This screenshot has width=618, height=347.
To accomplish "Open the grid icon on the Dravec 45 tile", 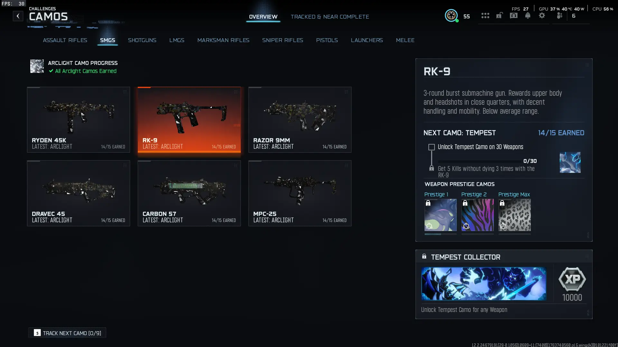I will [x=125, y=165].
